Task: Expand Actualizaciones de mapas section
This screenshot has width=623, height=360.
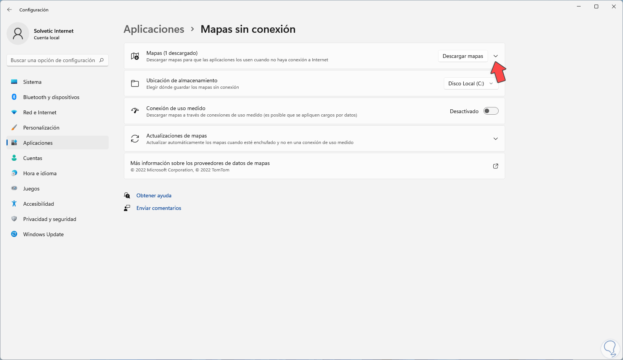Action: [x=496, y=139]
